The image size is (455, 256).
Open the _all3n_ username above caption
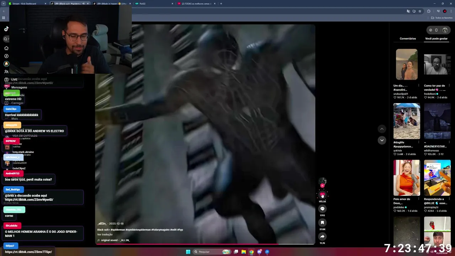tap(102, 224)
